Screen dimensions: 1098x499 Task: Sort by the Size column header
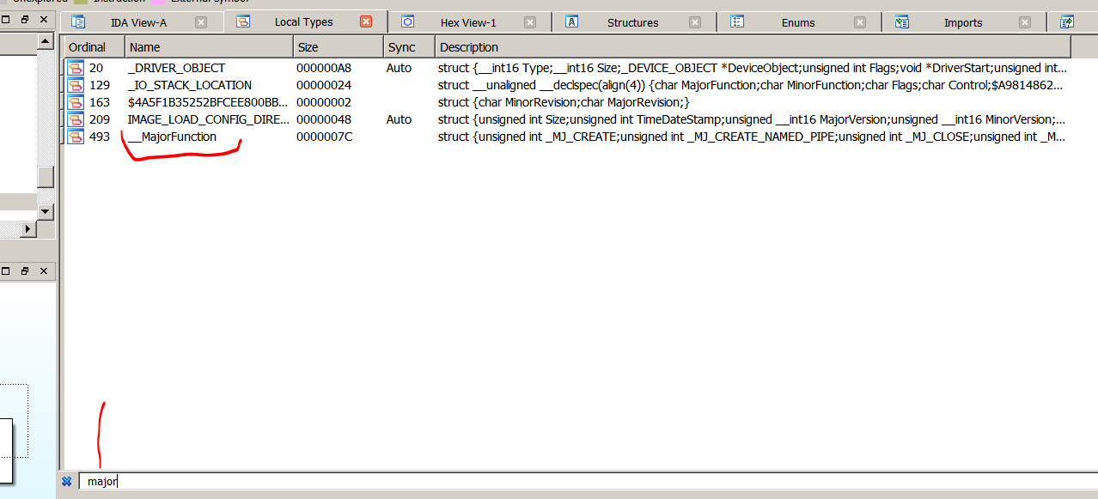[x=337, y=47]
